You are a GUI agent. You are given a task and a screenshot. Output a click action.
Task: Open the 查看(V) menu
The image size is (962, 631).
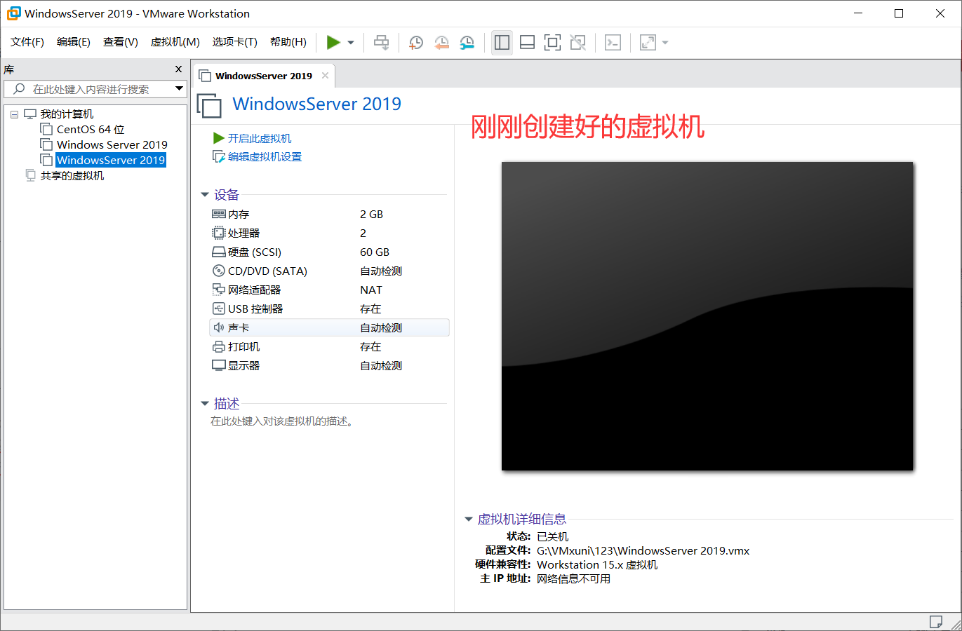tap(121, 42)
